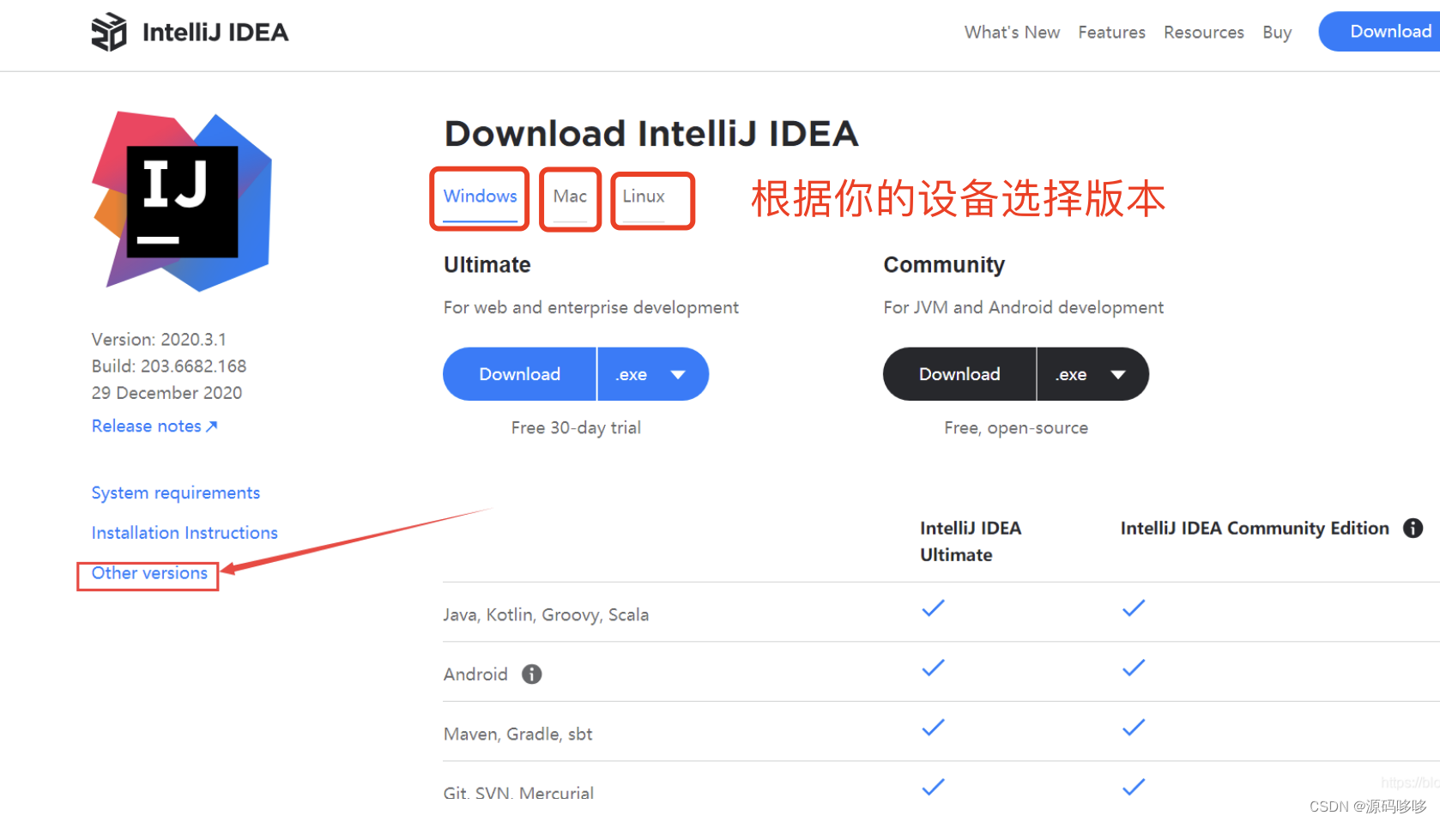Click Ultimate checkmark in Maven, Gradle row

933,728
